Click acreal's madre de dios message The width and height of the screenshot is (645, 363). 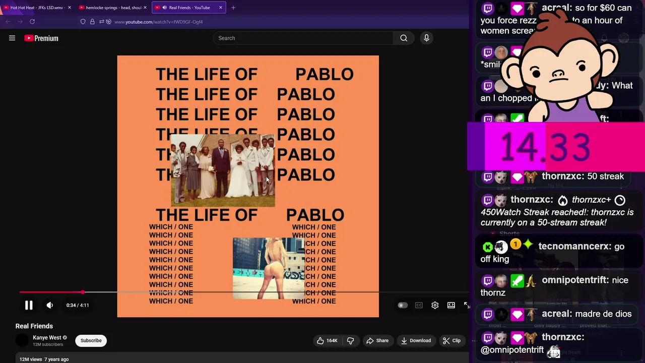[556, 314]
